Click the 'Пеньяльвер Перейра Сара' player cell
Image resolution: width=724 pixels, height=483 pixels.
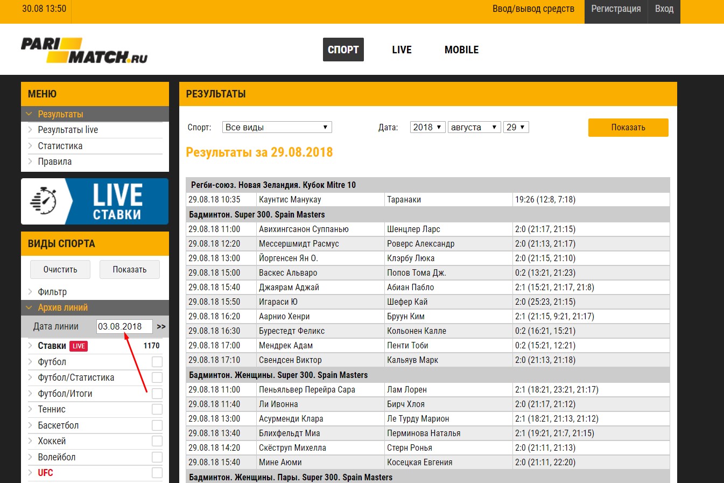coord(320,390)
